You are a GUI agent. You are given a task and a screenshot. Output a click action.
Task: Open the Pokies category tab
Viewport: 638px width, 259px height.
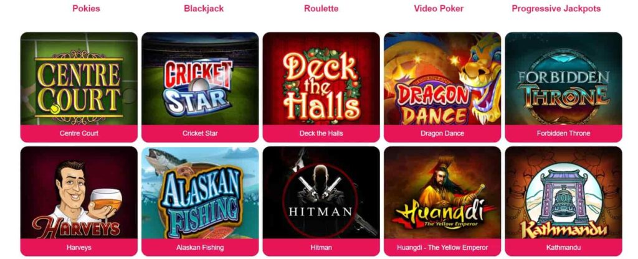click(86, 9)
